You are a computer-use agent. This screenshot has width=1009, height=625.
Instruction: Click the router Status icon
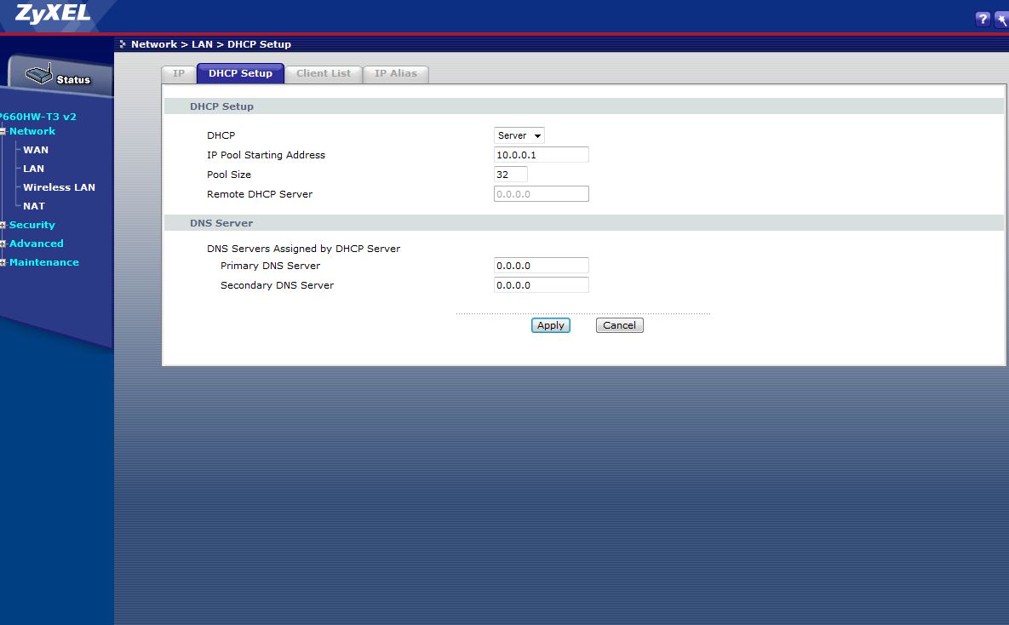pos(58,77)
